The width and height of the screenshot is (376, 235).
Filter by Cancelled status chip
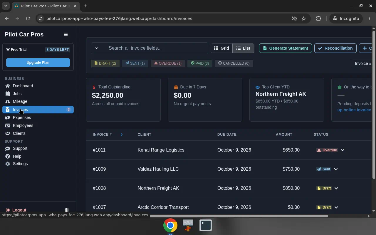[234, 63]
